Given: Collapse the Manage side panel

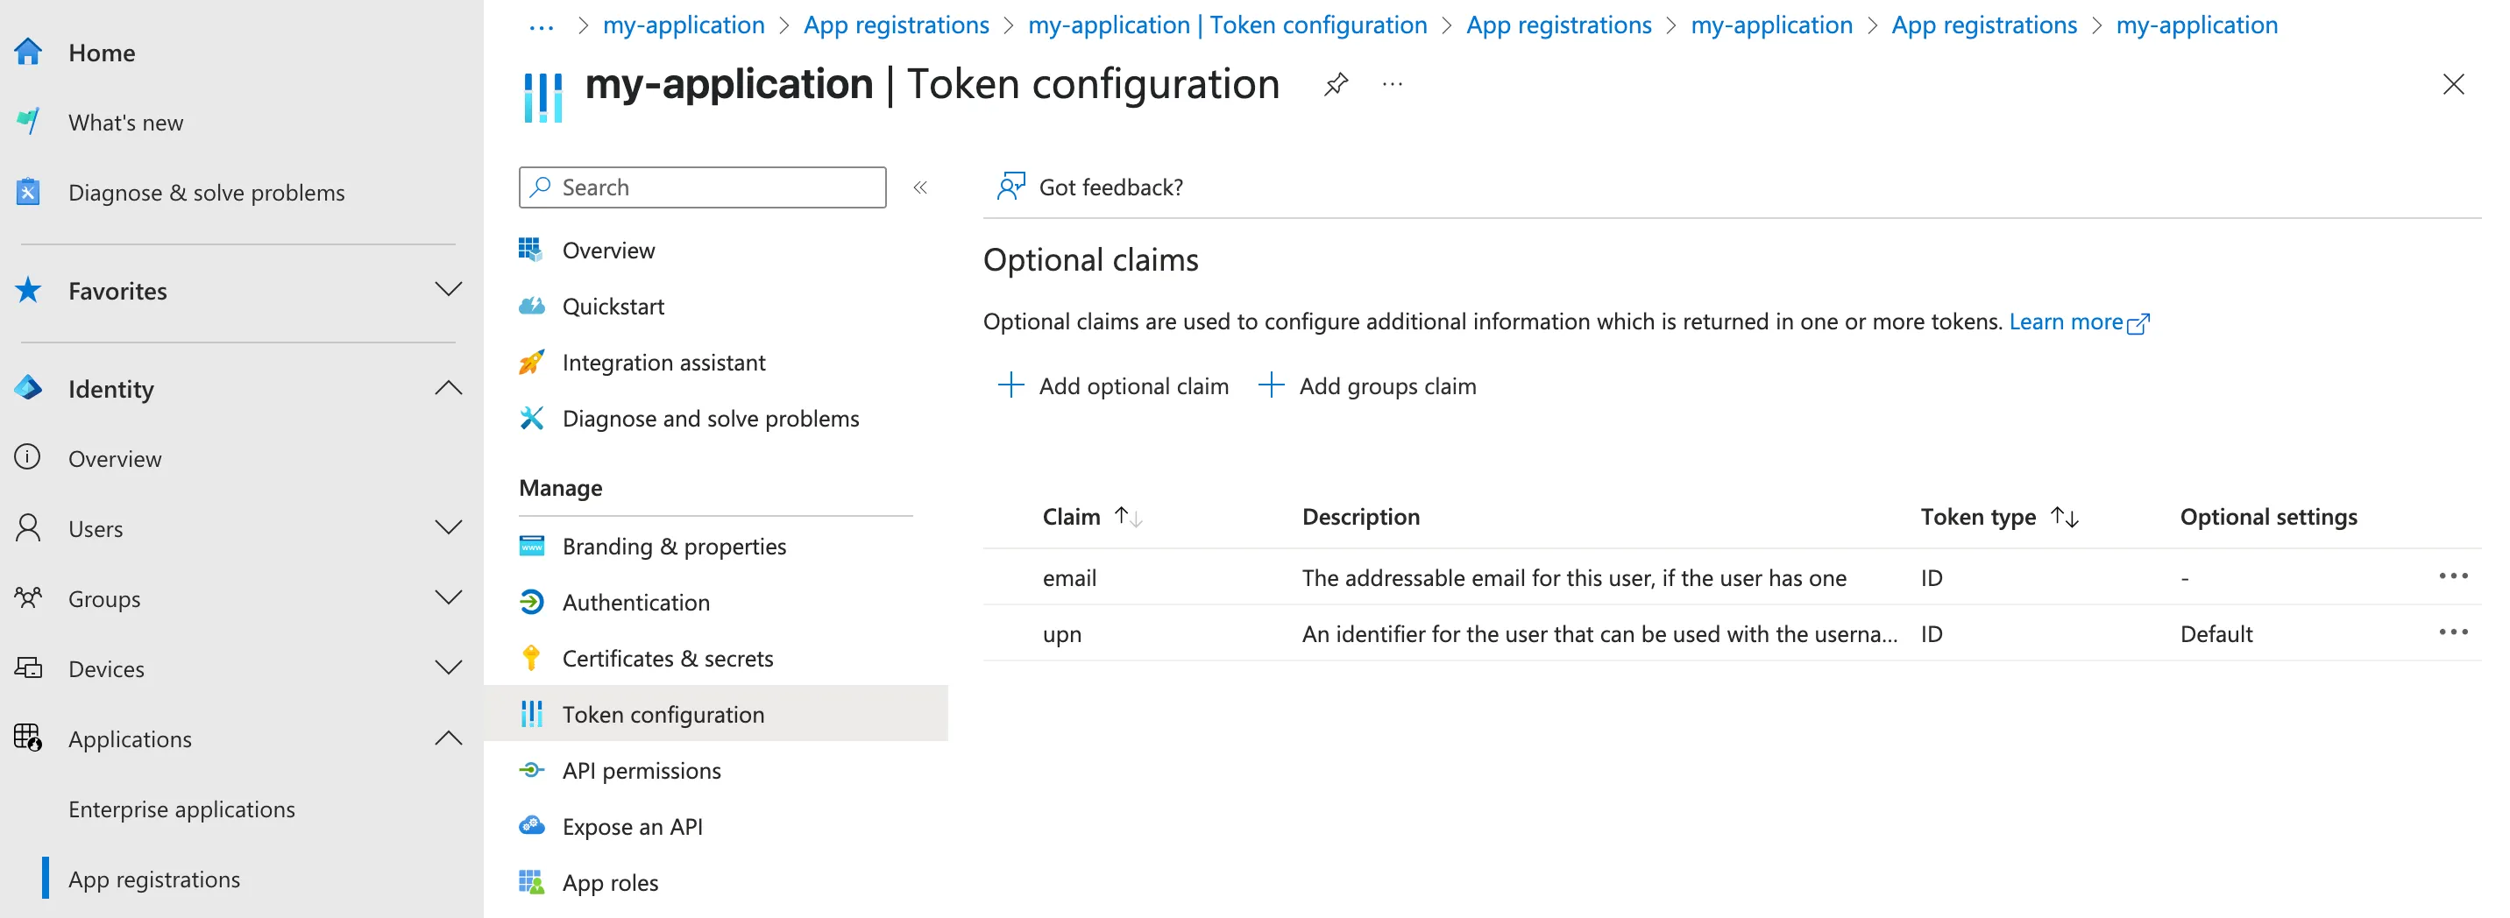Looking at the screenshot, I should pos(920,187).
